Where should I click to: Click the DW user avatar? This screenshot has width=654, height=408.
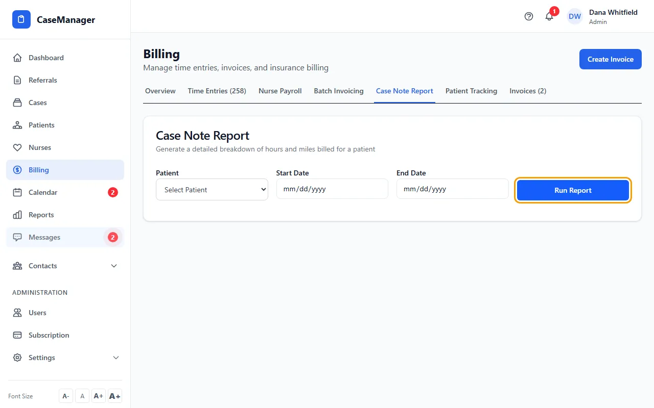tap(575, 16)
